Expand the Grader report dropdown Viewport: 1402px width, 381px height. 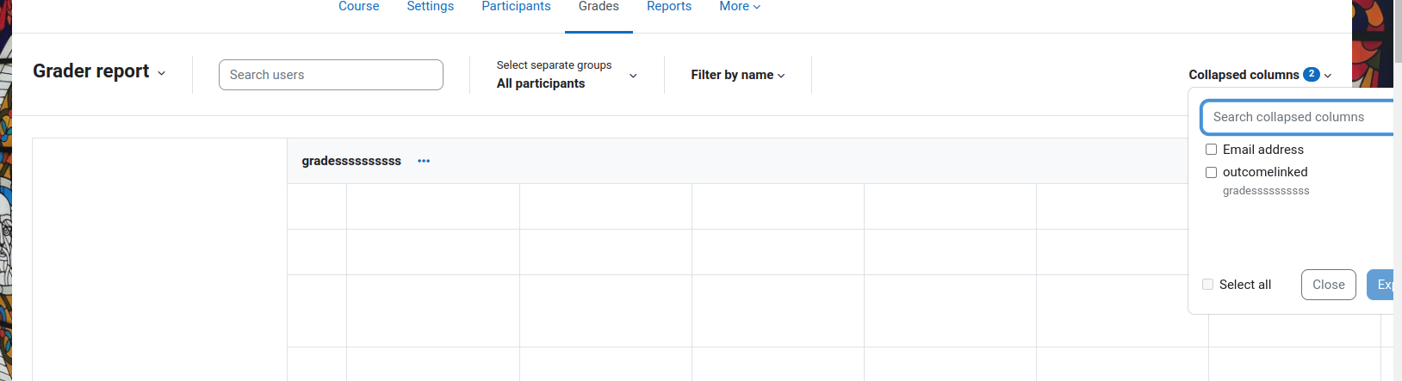(99, 71)
